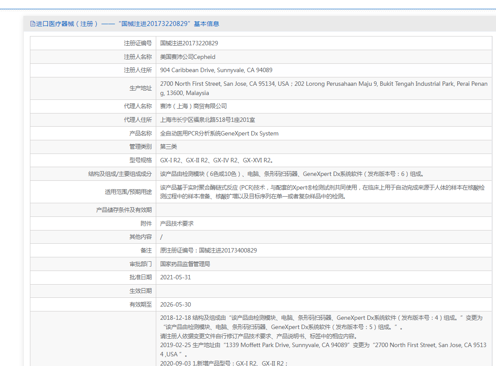Screen dimensions: 496x366
Task: Select attachment value 产品技术要求
Action: pos(177,223)
